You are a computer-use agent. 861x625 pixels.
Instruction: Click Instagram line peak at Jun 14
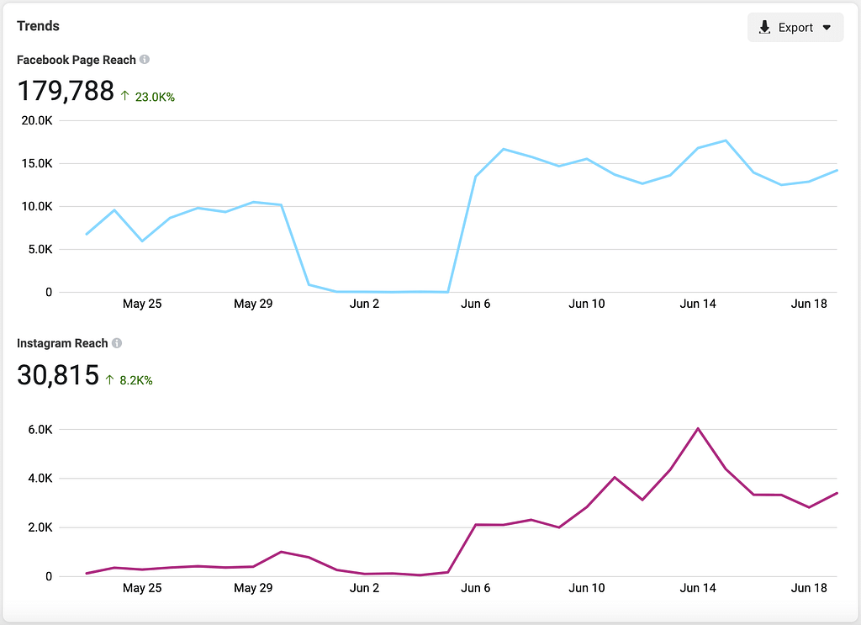[x=698, y=429]
